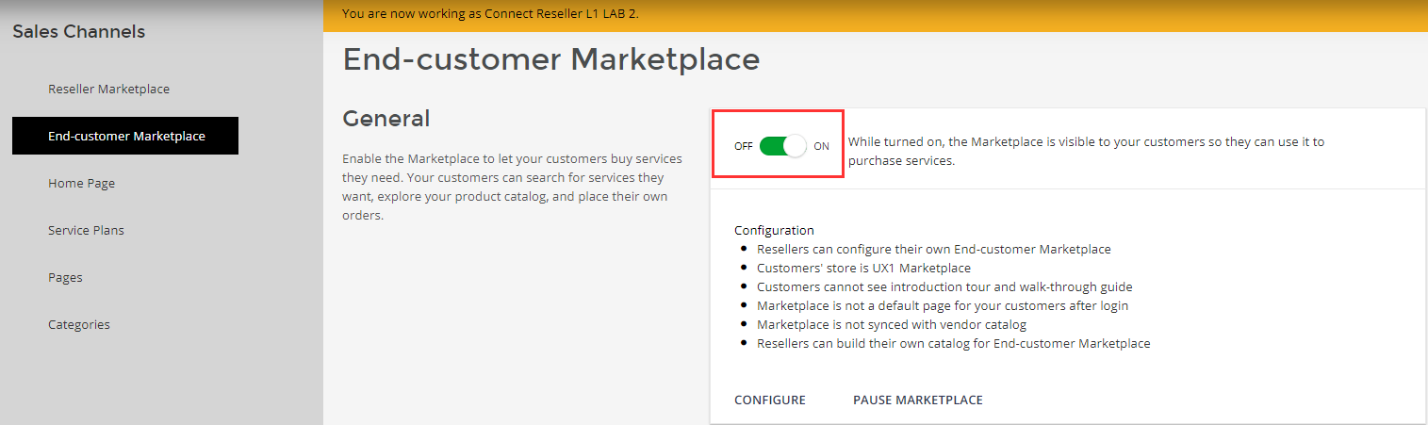Click the OFF label beside the switch

pos(743,146)
